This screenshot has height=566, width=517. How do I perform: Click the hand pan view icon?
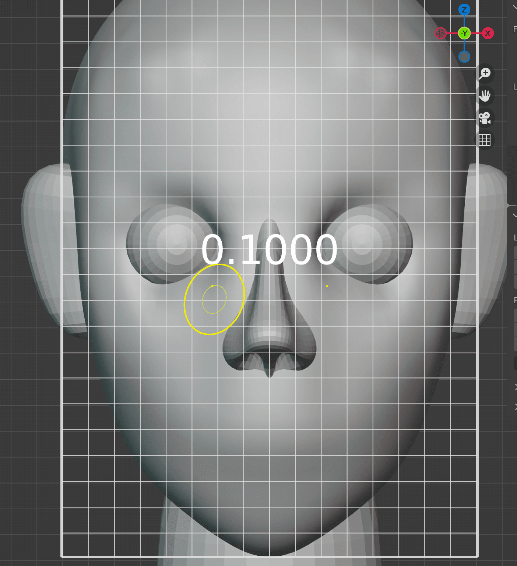pos(485,96)
